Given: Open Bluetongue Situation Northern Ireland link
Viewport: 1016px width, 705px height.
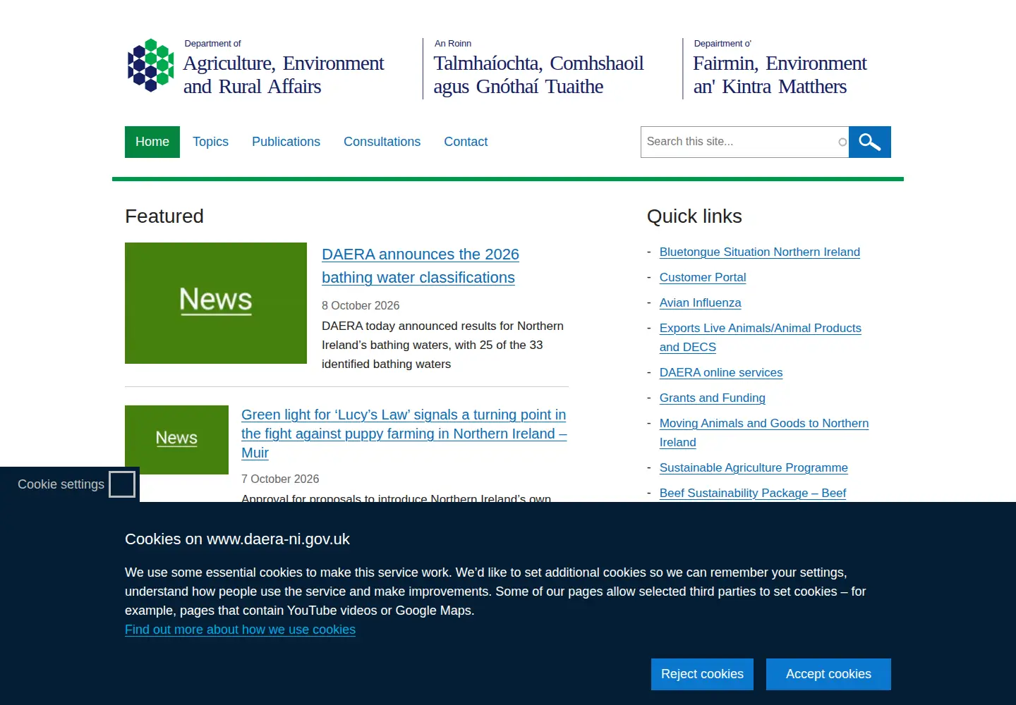Looking at the screenshot, I should click(760, 252).
